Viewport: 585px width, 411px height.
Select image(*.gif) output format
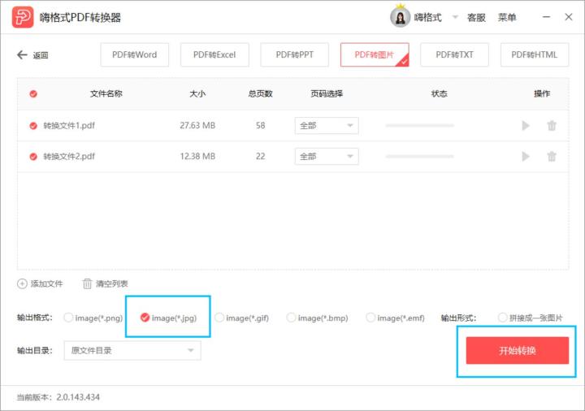click(219, 318)
